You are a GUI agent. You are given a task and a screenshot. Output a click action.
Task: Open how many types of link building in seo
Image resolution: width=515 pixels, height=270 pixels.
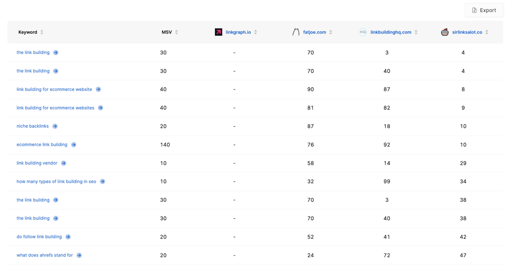click(x=56, y=182)
